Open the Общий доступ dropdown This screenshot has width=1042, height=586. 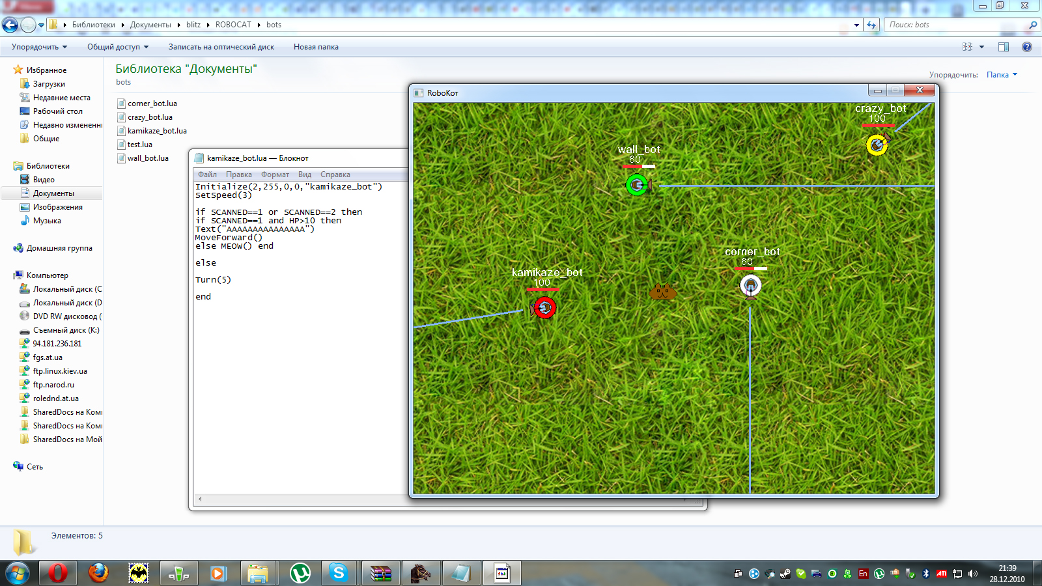pos(118,47)
